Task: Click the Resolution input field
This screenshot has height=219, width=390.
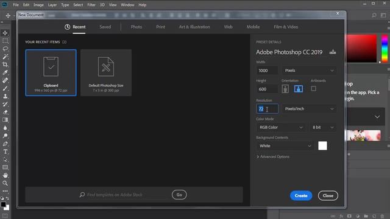Action: coord(267,109)
